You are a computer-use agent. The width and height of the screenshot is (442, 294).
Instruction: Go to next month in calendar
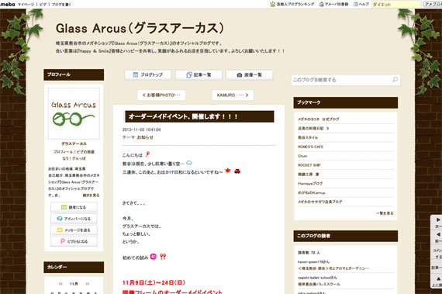click(88, 284)
